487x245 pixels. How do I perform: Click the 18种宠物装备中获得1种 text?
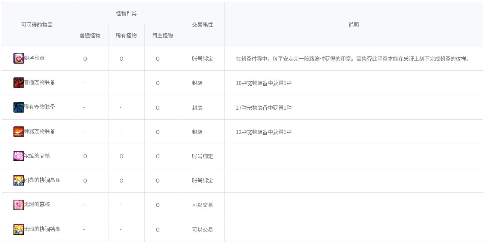(264, 83)
